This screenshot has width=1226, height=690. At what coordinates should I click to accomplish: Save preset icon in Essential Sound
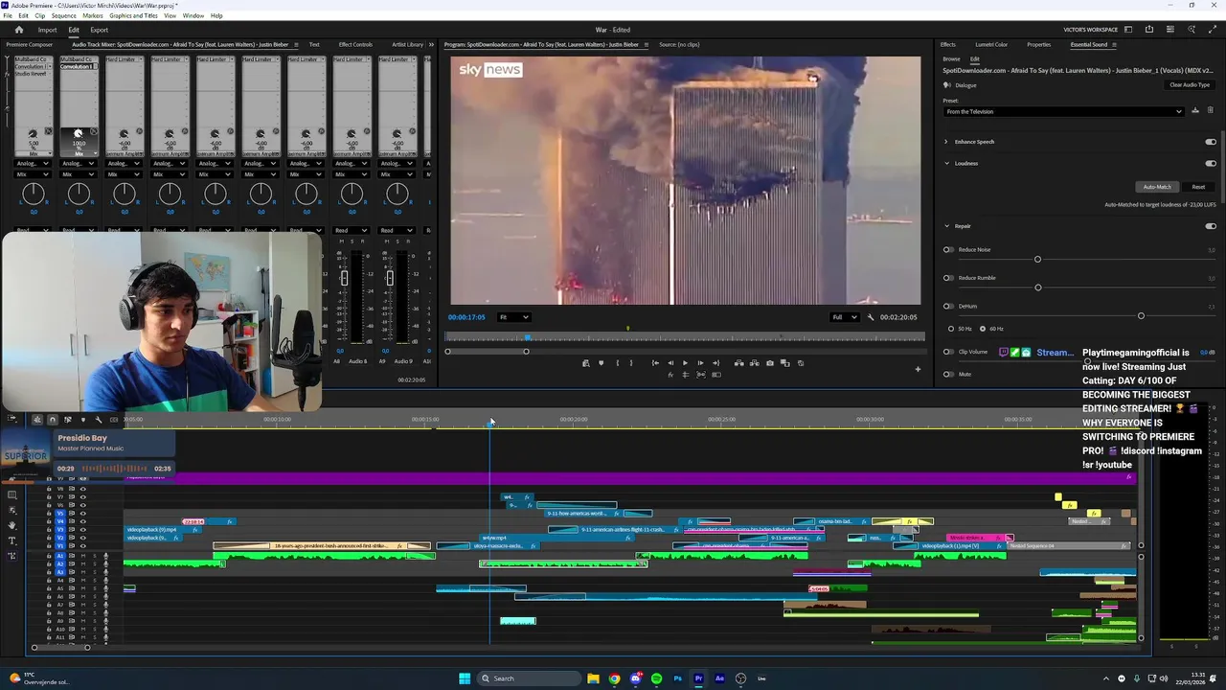click(1194, 111)
